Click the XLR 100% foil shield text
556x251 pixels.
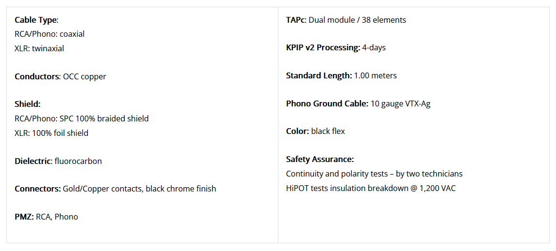tap(51, 133)
